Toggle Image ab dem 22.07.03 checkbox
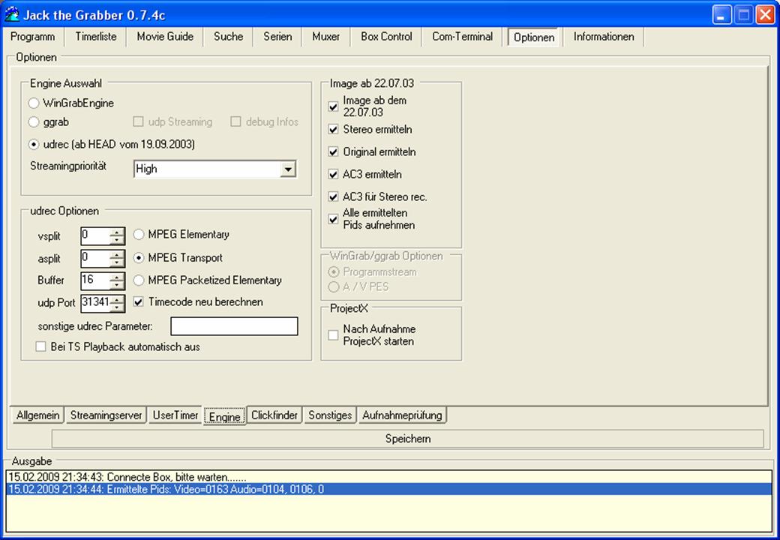This screenshot has height=540, width=780. click(x=333, y=106)
